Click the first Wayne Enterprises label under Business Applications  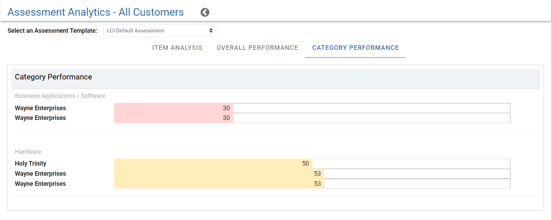(x=40, y=108)
